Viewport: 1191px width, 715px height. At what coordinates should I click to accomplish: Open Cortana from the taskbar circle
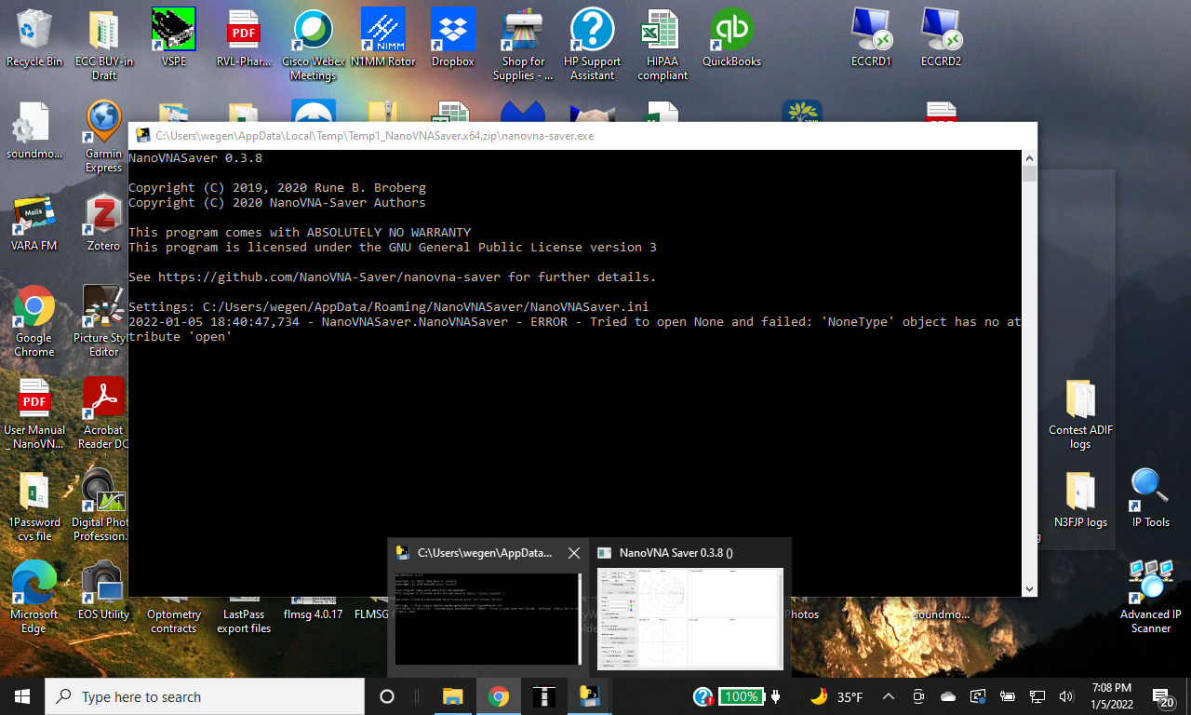point(387,696)
